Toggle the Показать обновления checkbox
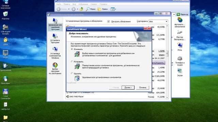 [x=108, y=22]
